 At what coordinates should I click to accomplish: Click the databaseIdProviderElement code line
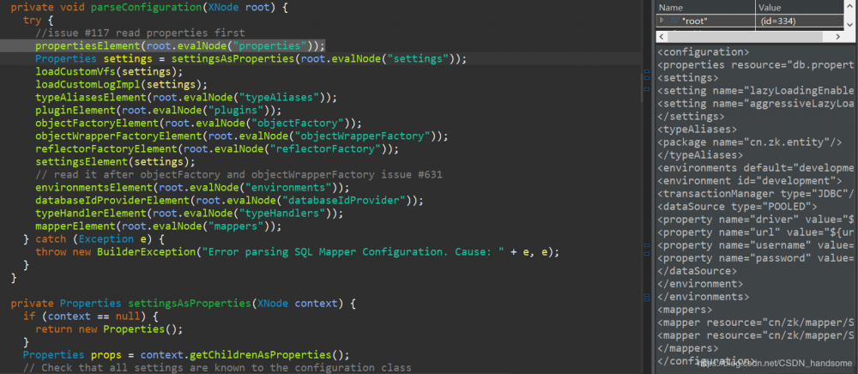229,200
